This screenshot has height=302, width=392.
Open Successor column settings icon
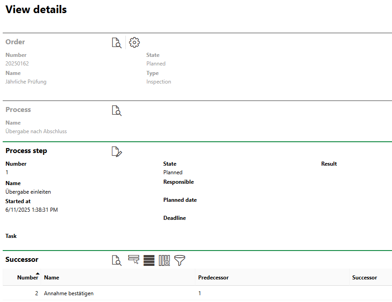pyautogui.click(x=164, y=260)
